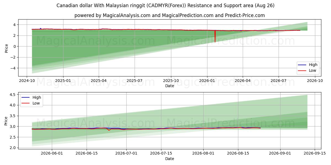Viewport: 331px width, 165px height.
Task: Select the '2026-10' date tick label
Action: point(315,81)
